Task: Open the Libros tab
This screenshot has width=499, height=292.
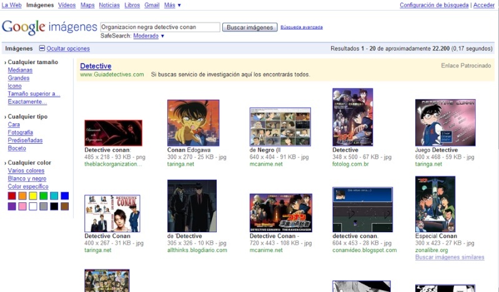Action: click(132, 5)
